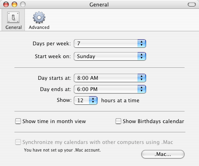Open the Day ends at dropdown

coord(110,89)
